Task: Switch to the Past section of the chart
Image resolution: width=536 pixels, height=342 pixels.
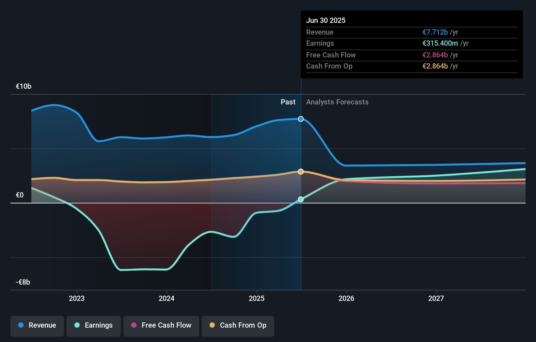Action: (x=288, y=102)
